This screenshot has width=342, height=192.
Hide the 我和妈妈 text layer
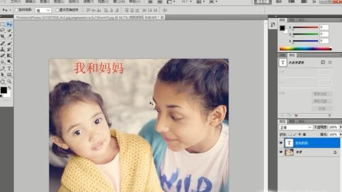281,143
